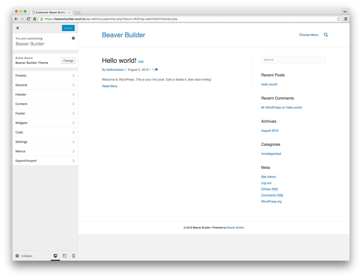Open the Code section
Image resolution: width=362 pixels, height=278 pixels.
[45, 132]
